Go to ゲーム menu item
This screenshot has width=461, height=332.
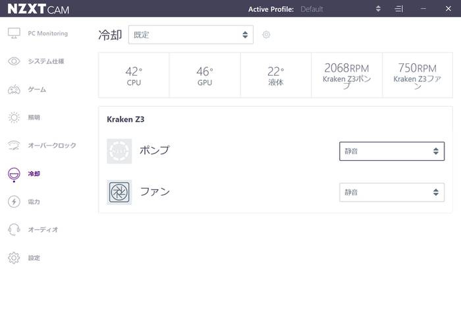(37, 90)
